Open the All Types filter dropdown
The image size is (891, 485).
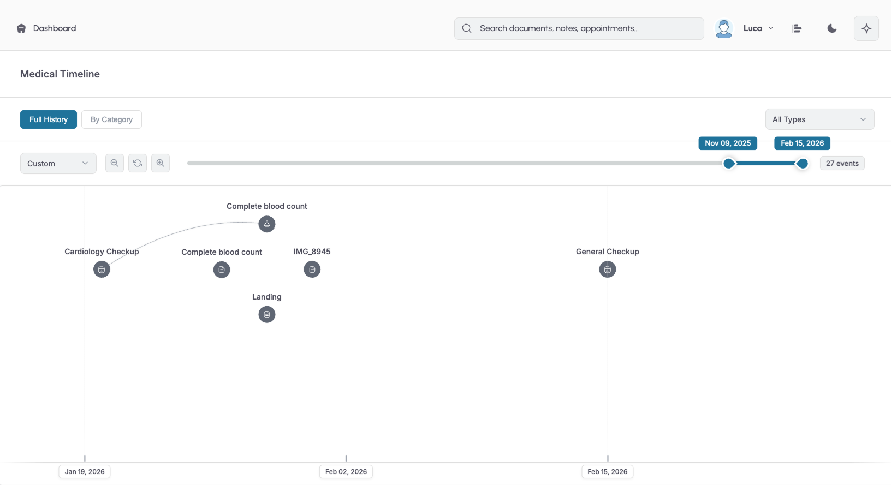click(x=819, y=119)
